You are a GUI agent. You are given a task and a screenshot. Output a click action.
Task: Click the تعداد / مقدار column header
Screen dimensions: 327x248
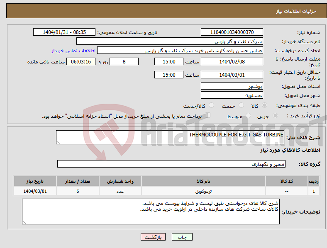point(78,181)
